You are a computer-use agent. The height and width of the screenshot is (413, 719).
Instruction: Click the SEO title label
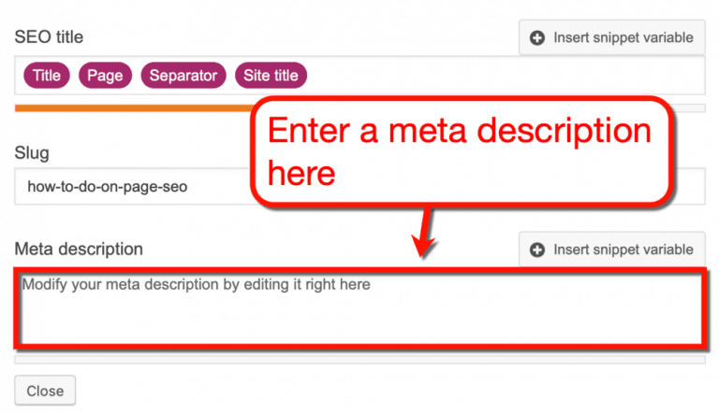(x=49, y=36)
